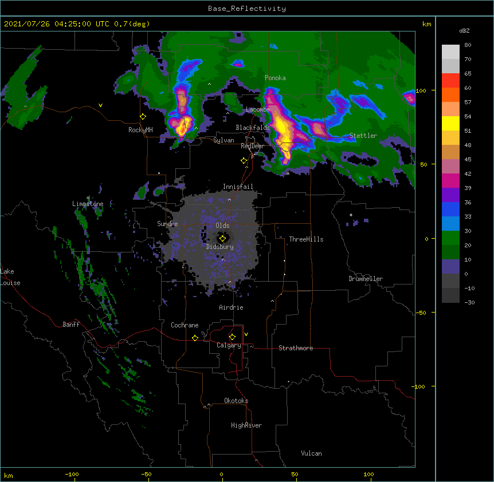Select the Lacombe label

click(258, 109)
